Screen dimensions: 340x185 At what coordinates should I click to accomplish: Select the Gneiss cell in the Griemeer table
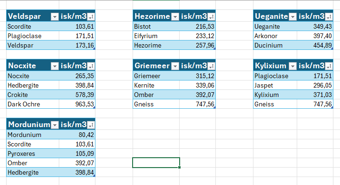point(156,104)
